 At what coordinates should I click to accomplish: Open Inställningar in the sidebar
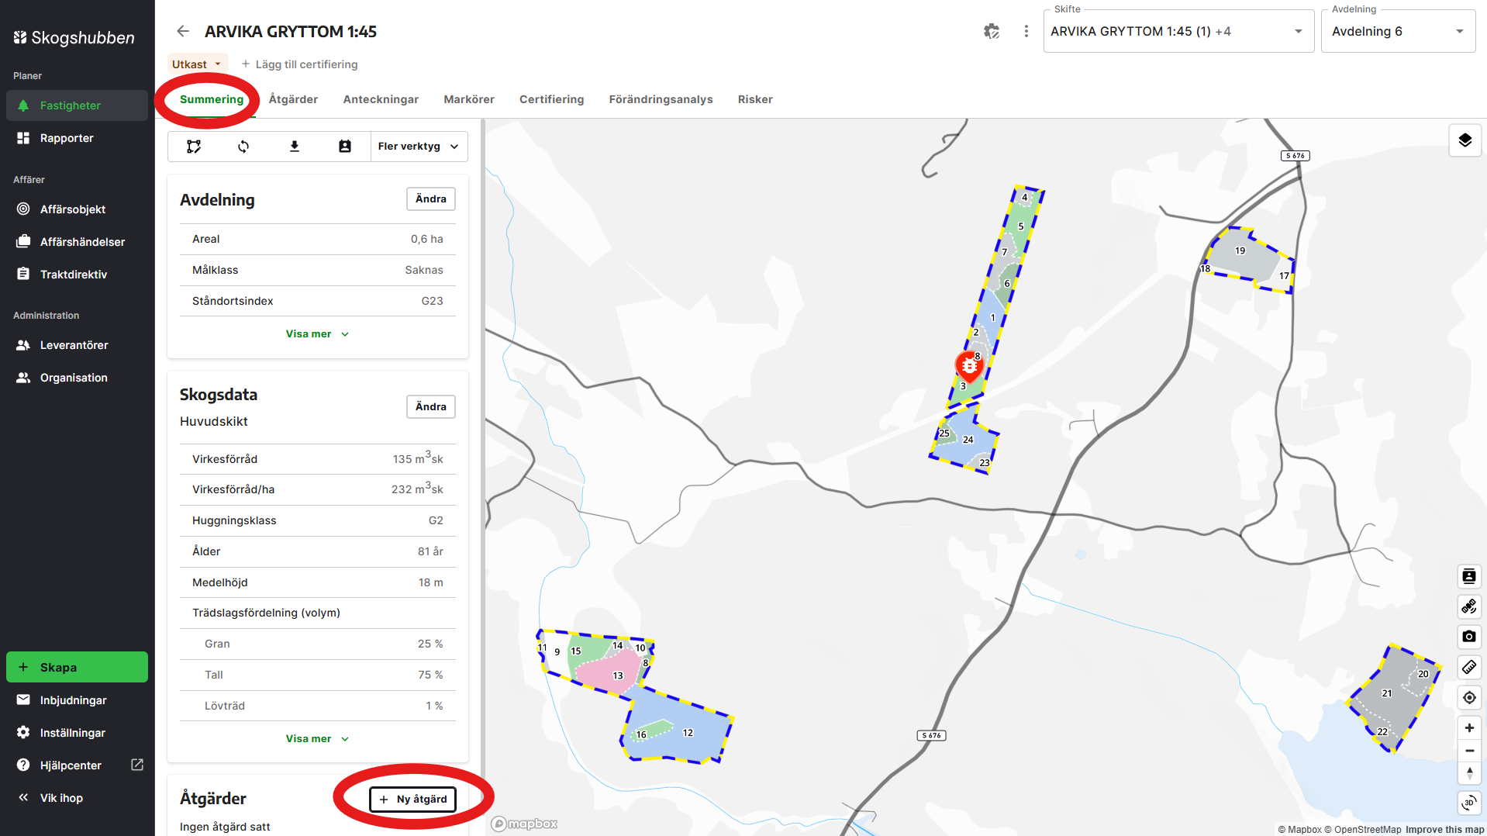click(x=77, y=733)
